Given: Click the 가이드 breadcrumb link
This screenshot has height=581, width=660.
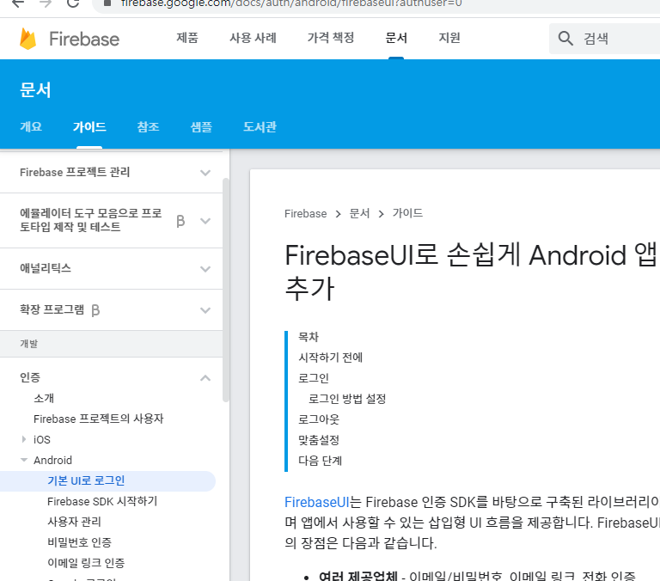Looking at the screenshot, I should (x=407, y=213).
